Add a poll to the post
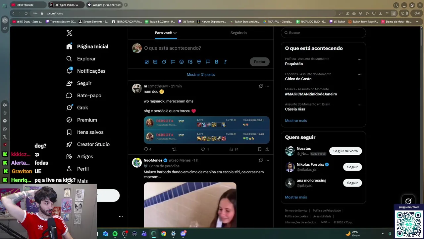Screen dimensions: 424x239 click(173, 62)
